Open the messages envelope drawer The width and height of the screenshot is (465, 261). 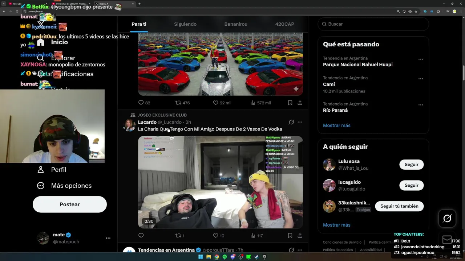[x=447, y=240]
